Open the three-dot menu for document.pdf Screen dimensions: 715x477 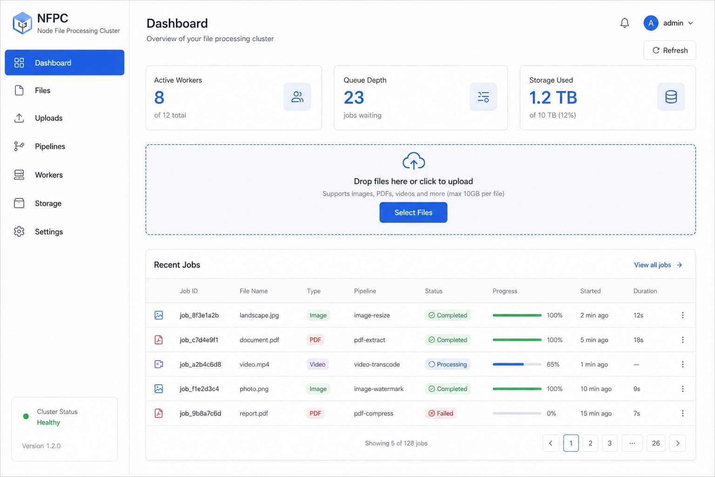coord(682,340)
